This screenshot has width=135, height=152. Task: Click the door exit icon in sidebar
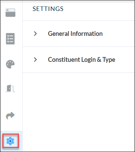click(x=10, y=88)
